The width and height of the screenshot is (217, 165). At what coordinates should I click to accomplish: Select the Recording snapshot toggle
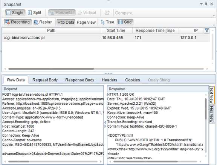(18, 22)
